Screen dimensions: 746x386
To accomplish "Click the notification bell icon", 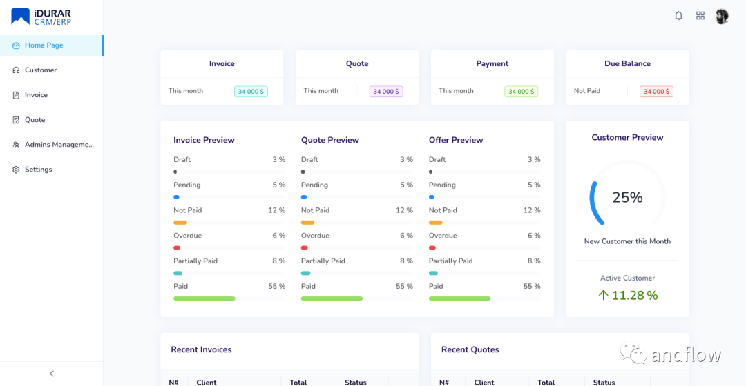I will coord(678,16).
